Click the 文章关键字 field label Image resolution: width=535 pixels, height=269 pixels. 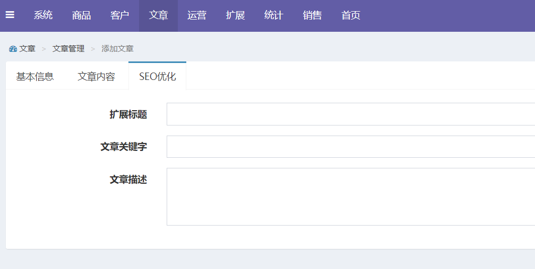point(124,147)
